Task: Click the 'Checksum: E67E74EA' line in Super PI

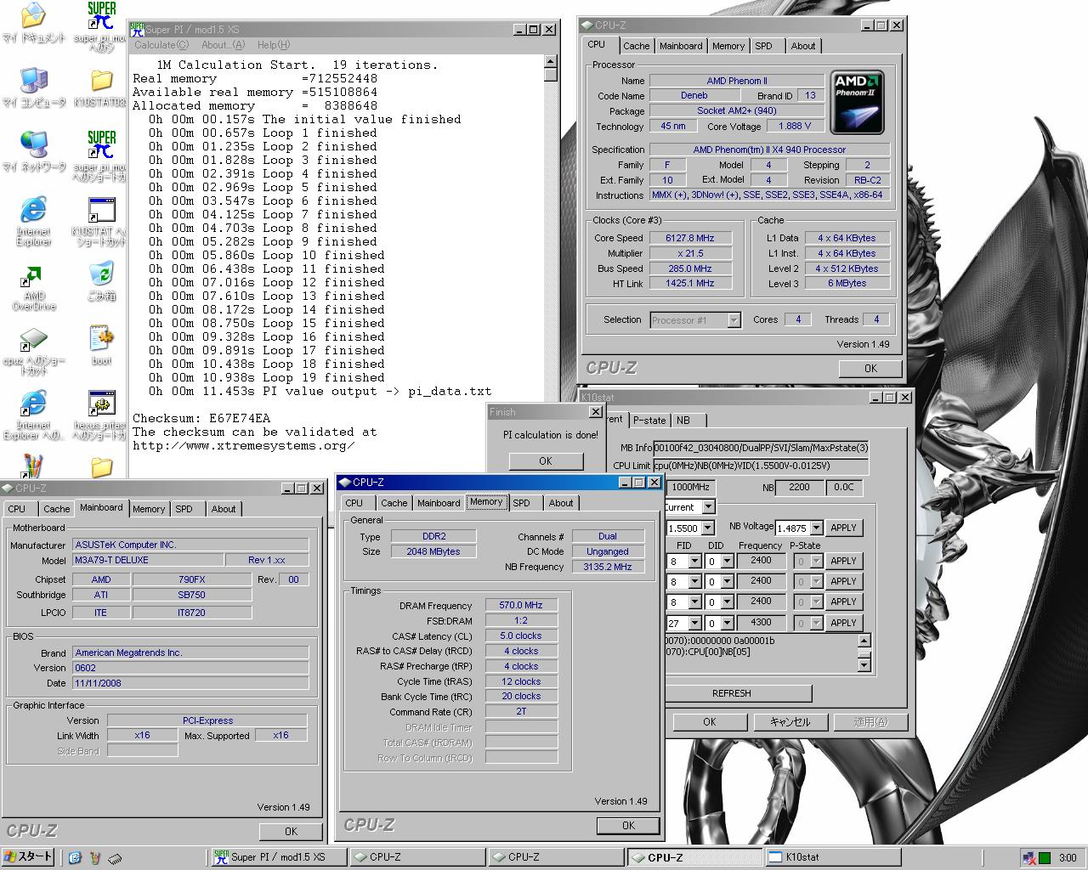Action: pos(201,418)
